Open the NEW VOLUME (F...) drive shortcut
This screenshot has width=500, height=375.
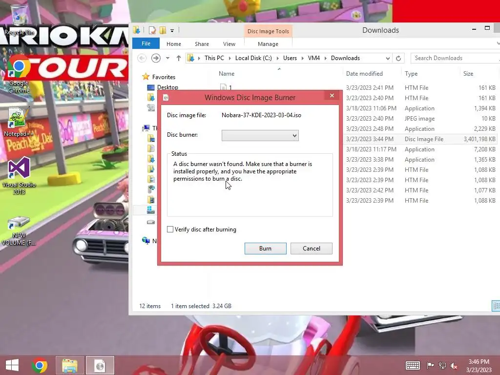click(19, 231)
